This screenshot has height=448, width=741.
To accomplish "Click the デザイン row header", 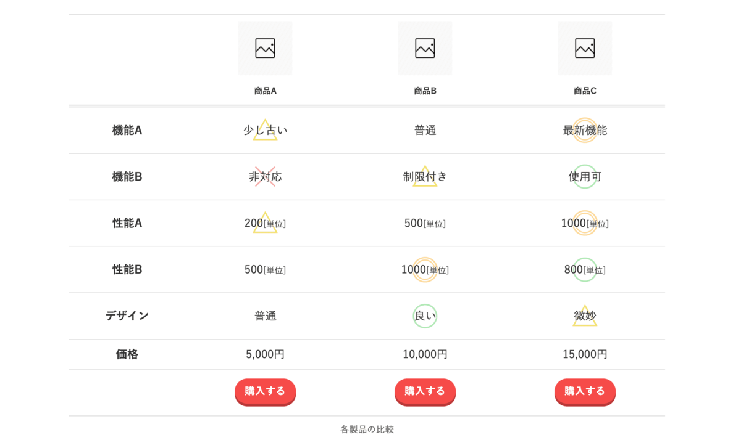I will point(127,316).
